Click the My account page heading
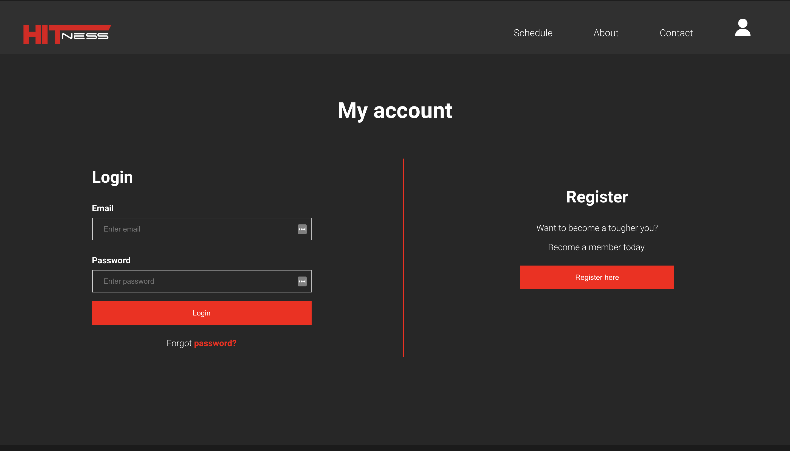The image size is (790, 451). tap(395, 111)
